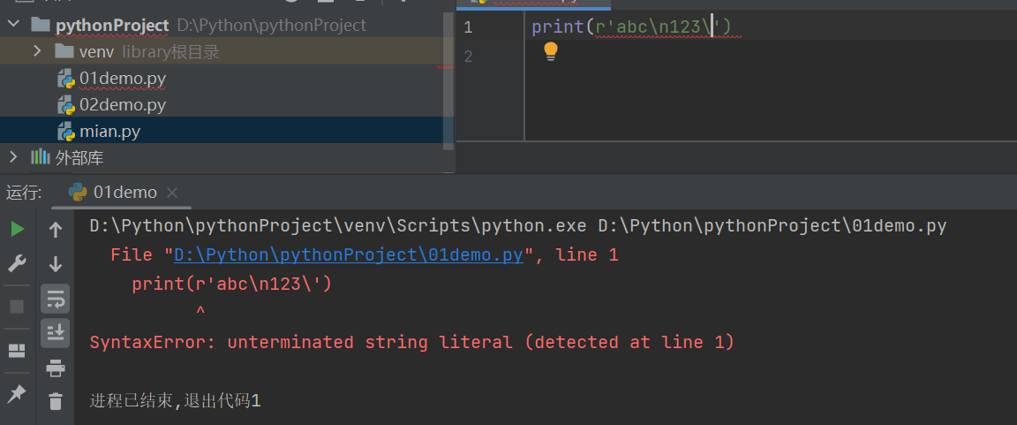Expand the 外部库 node
Screen dimensions: 1017x425
pos(12,157)
